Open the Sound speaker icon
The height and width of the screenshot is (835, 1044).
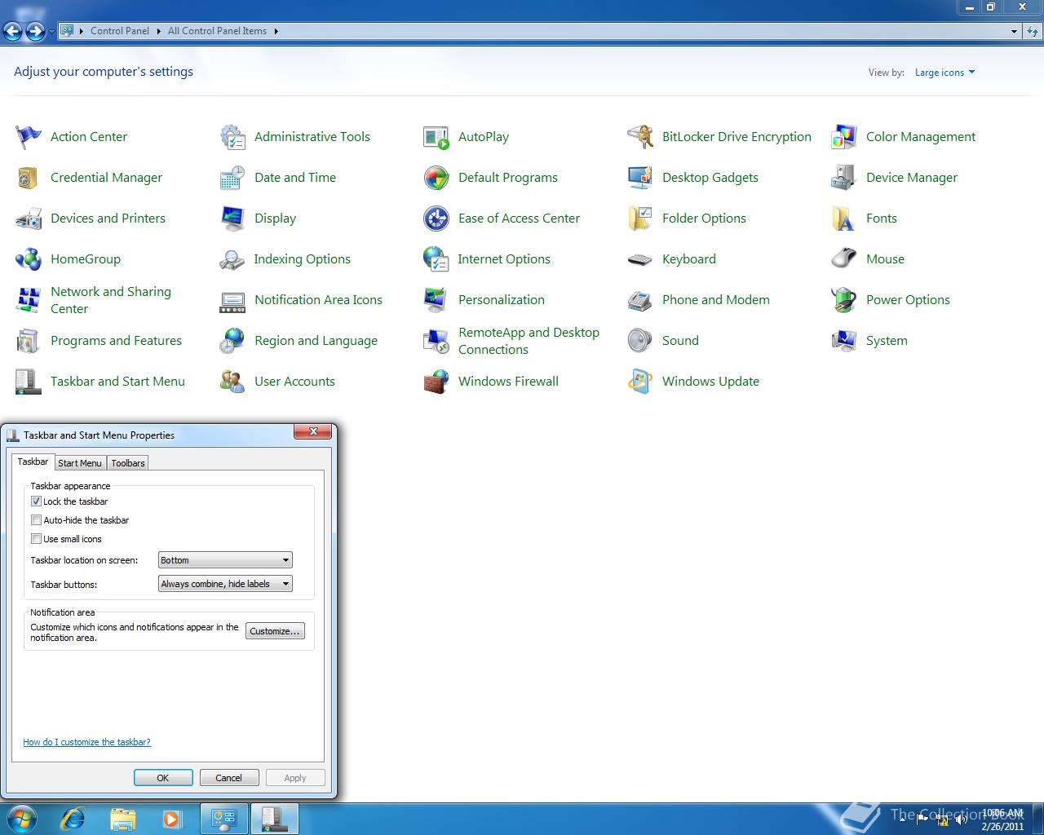[x=640, y=341]
